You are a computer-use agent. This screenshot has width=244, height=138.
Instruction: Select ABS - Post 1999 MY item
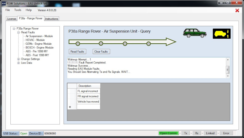[37, 55]
